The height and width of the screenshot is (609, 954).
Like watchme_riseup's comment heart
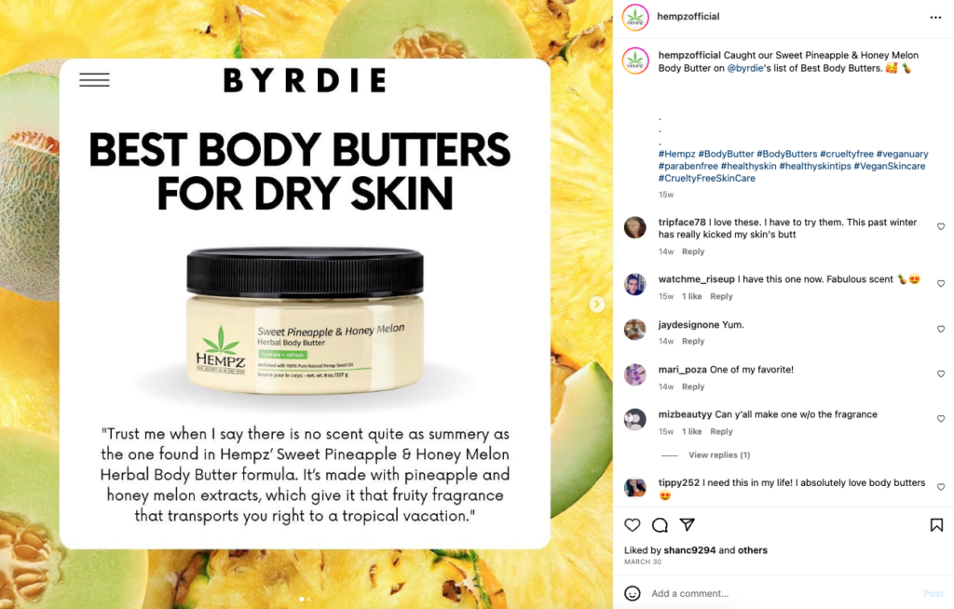[941, 284]
